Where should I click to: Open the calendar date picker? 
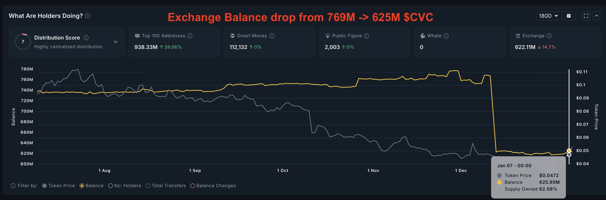(x=568, y=16)
